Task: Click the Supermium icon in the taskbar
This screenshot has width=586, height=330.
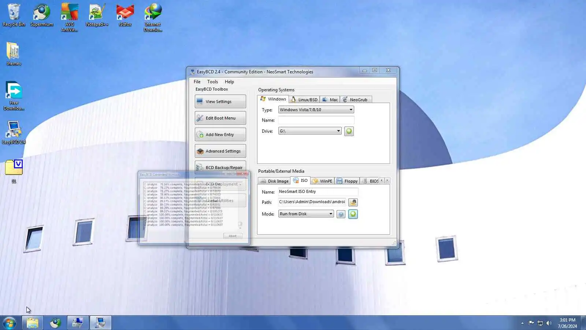Action: pyautogui.click(x=55, y=323)
